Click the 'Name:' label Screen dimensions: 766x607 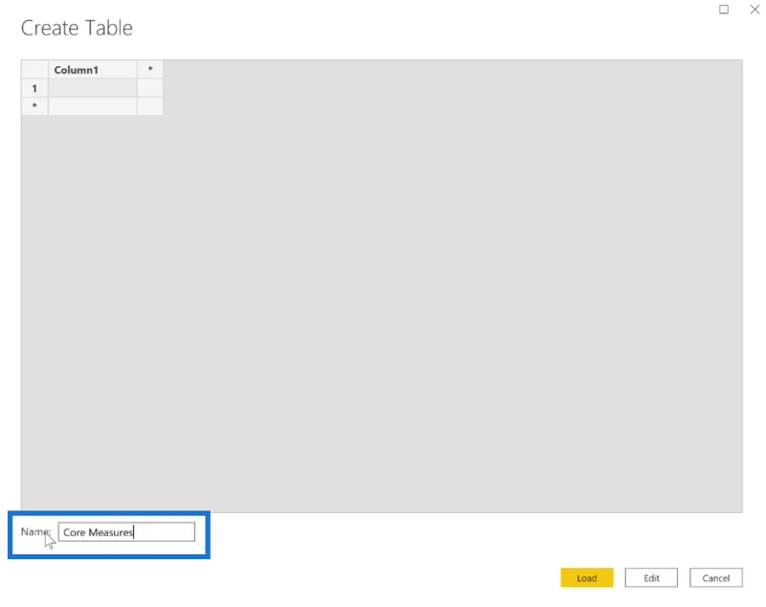[x=35, y=531]
